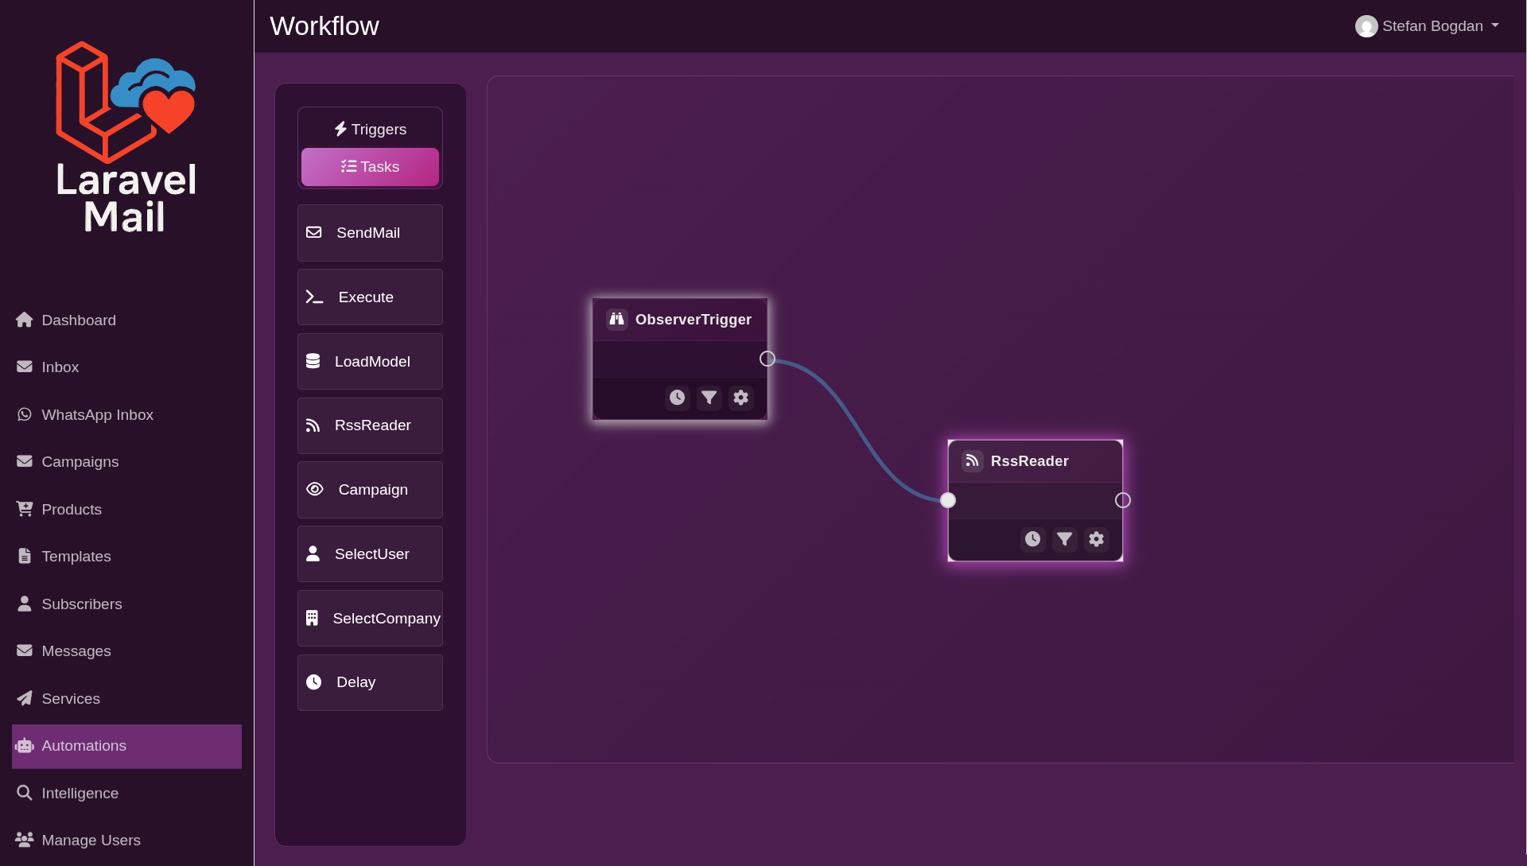Screen dimensions: 1527x866
Task: Click the output connector circle on ObserverTrigger
Action: tap(767, 358)
